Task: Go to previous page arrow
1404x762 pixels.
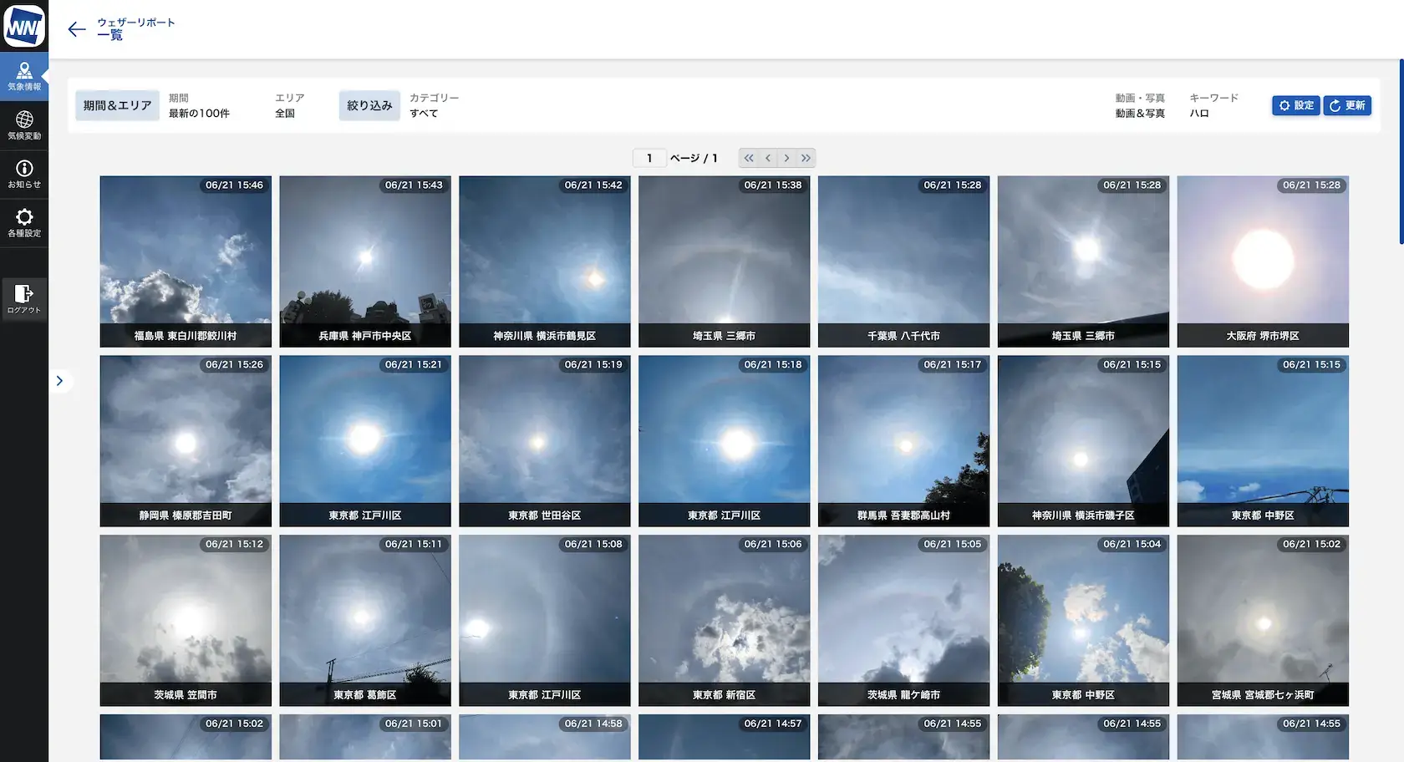Action: click(768, 158)
